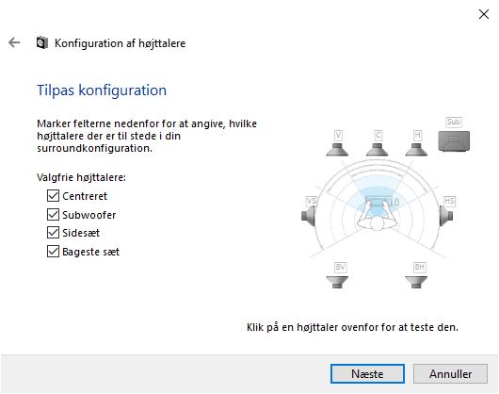The width and height of the screenshot is (499, 394).
Task: Uncheck the Subwoofer checkbox
Action: pos(53,214)
